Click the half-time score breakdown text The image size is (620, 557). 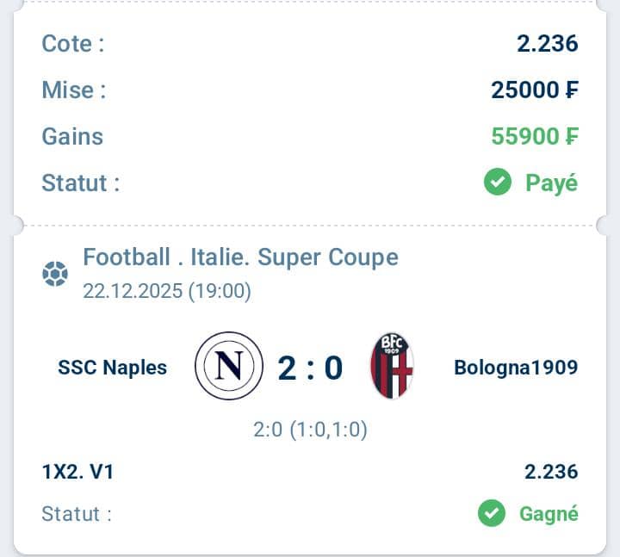[309, 430]
